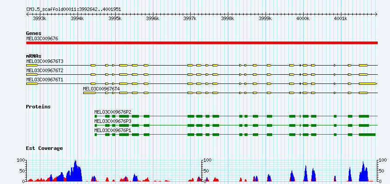This screenshot has height=184, width=390.
Task: Click the scaffold coordinates label CM3.5_scaffold00011:3992642..4001951
Action: (x=74, y=10)
